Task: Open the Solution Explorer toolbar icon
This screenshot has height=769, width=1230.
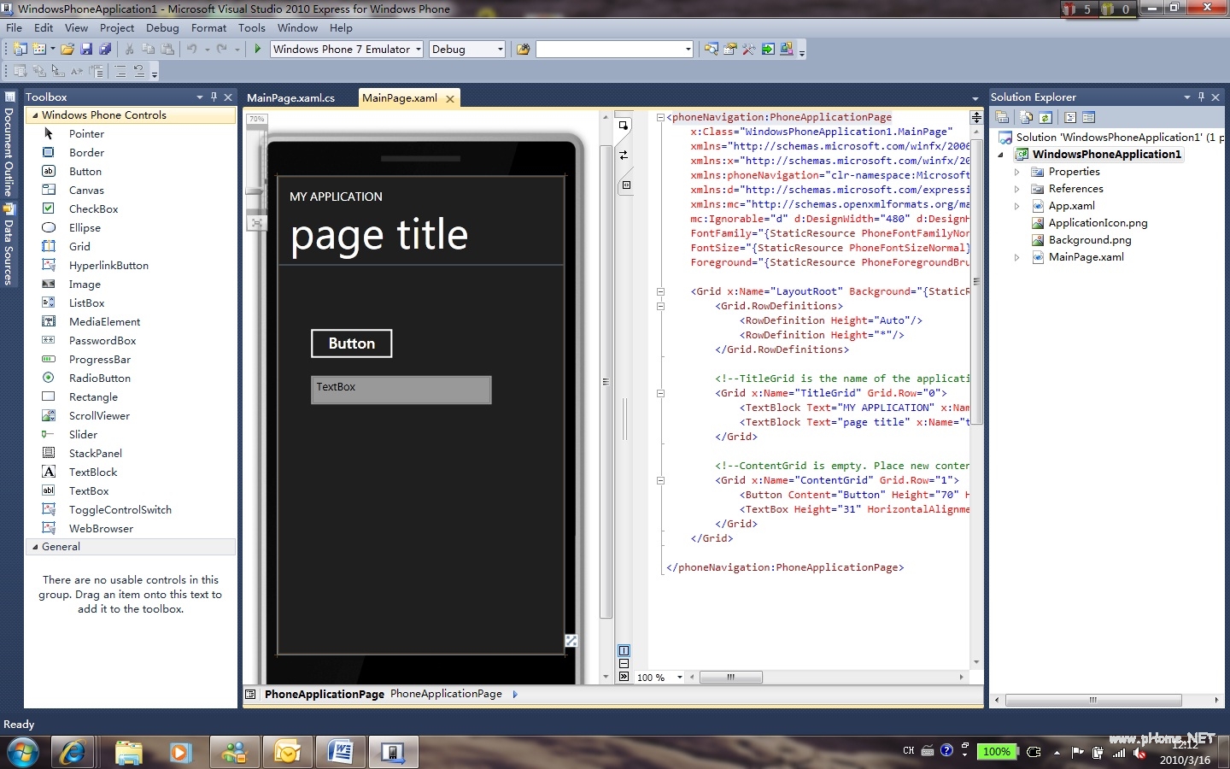Action: point(711,50)
